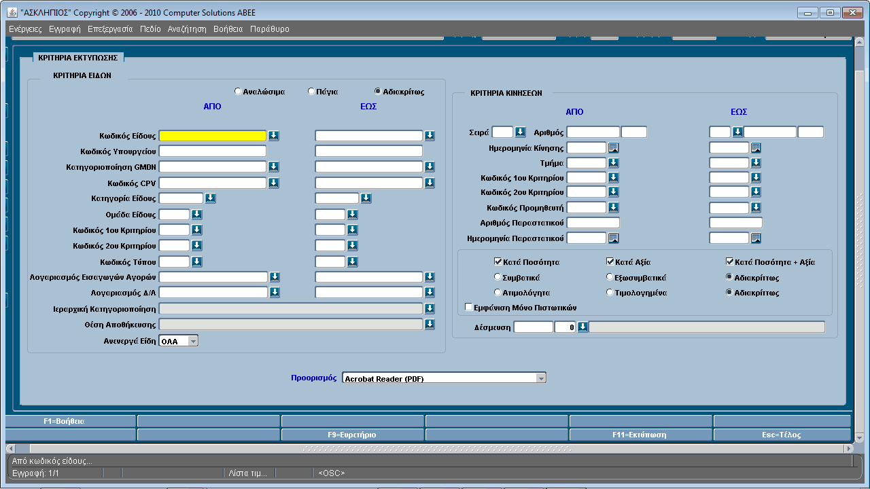Click the F1=Βοήθεια button
870x489 pixels.
pos(71,421)
